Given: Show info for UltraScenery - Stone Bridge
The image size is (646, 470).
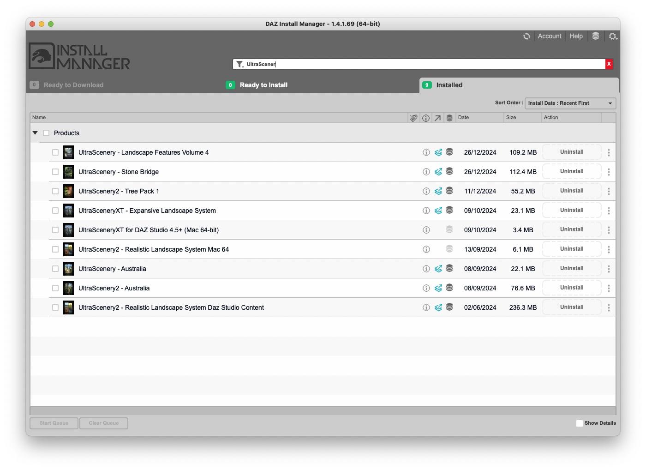Looking at the screenshot, I should 426,172.
